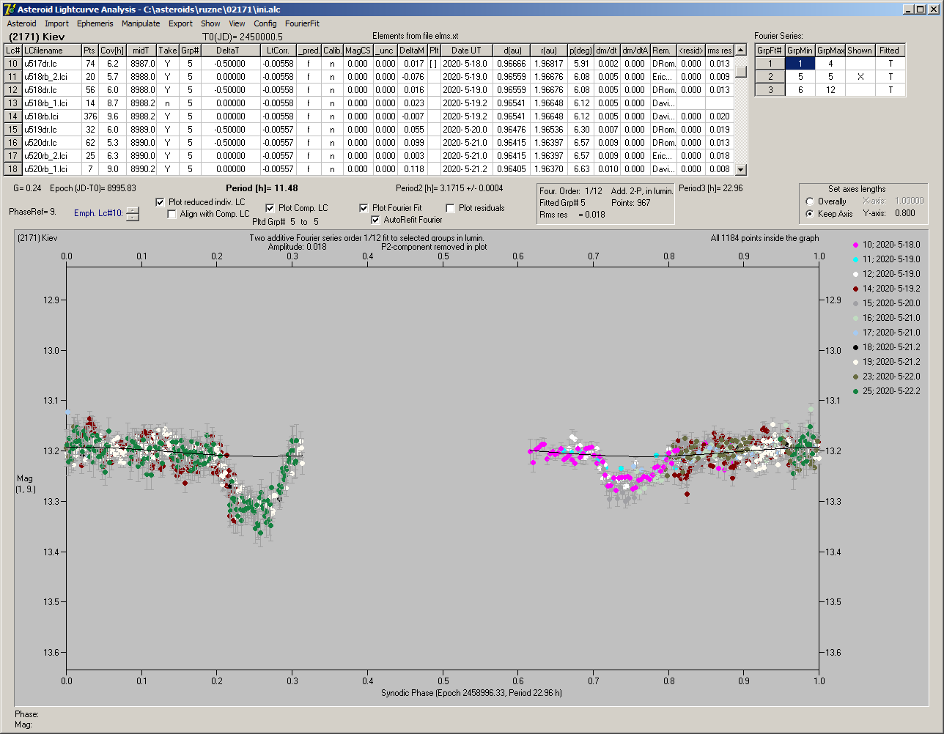Open the Ephemeris menu

click(x=95, y=23)
